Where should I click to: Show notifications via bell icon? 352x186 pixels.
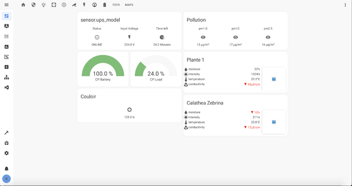coord(7,169)
